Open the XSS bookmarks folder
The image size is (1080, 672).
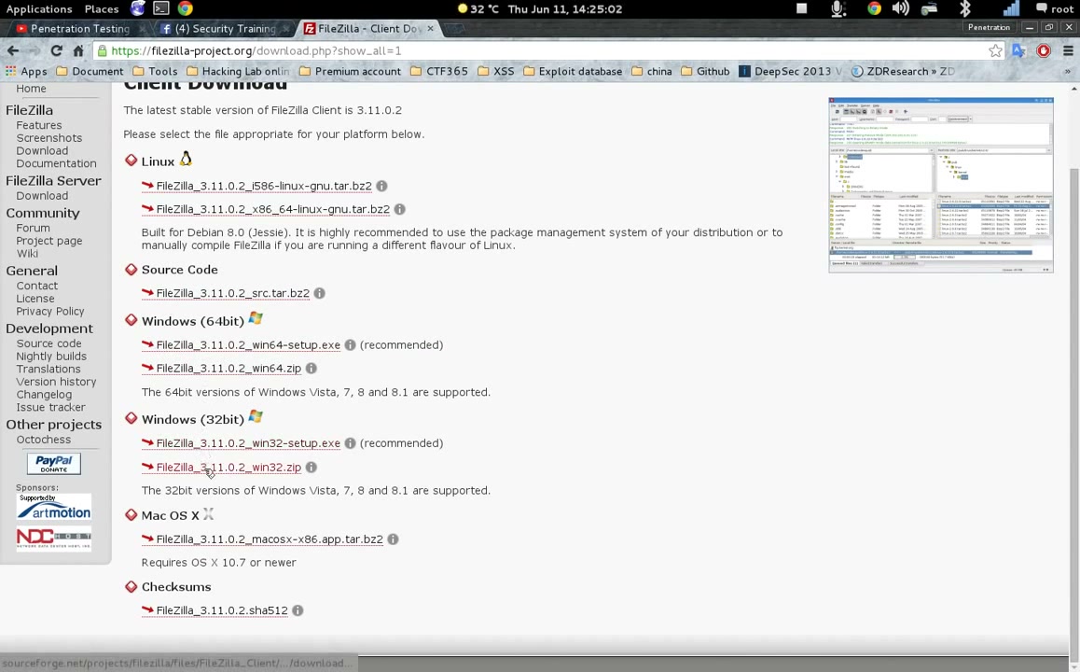coord(496,71)
